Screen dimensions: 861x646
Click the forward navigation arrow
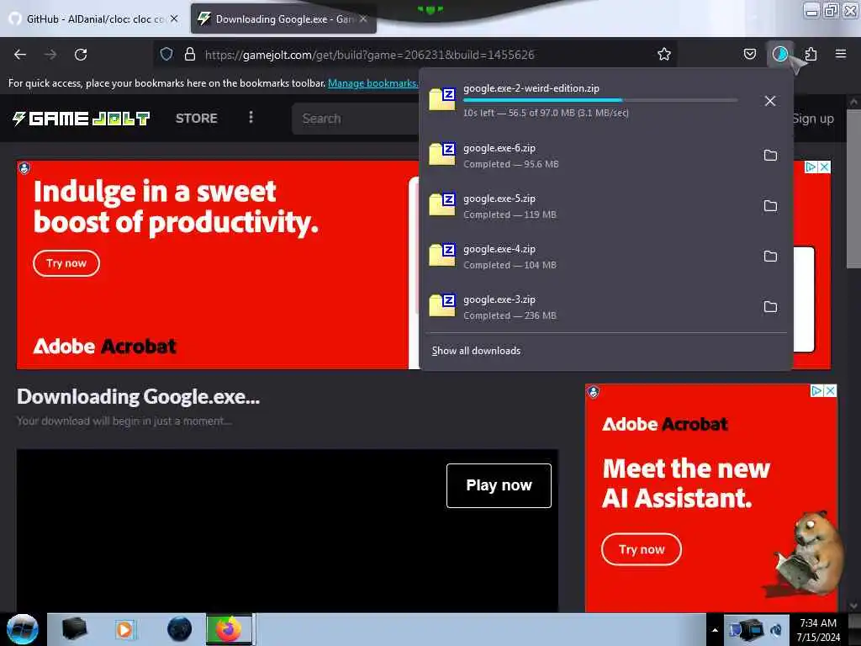tap(50, 55)
